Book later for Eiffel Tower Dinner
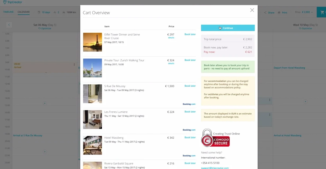 click(190, 34)
